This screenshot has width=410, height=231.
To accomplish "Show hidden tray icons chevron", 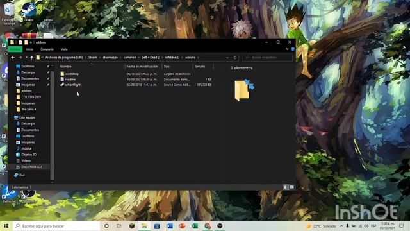I will pyautogui.click(x=341, y=226).
